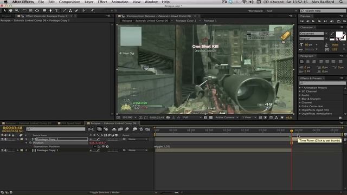
Task: Expand Blur & Sharpen effects category
Action: tap(300, 99)
